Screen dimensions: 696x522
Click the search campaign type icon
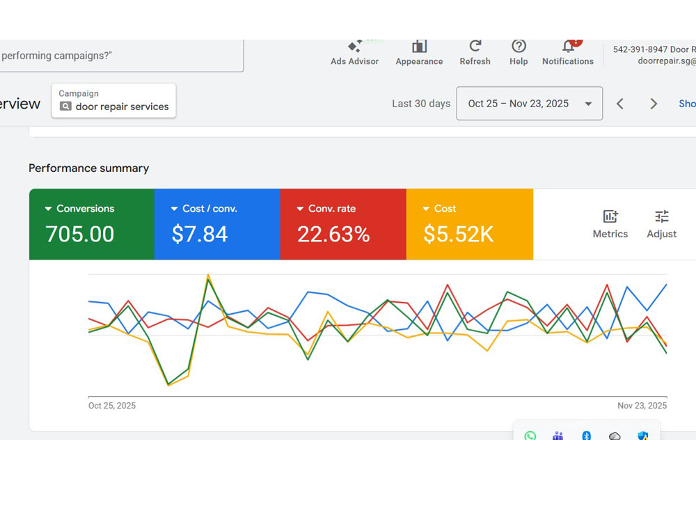(65, 106)
